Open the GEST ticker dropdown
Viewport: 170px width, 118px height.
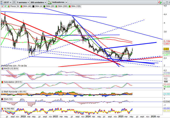[x=7, y=2]
